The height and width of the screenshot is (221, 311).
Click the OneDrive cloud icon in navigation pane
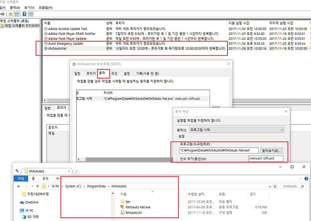(22, 202)
